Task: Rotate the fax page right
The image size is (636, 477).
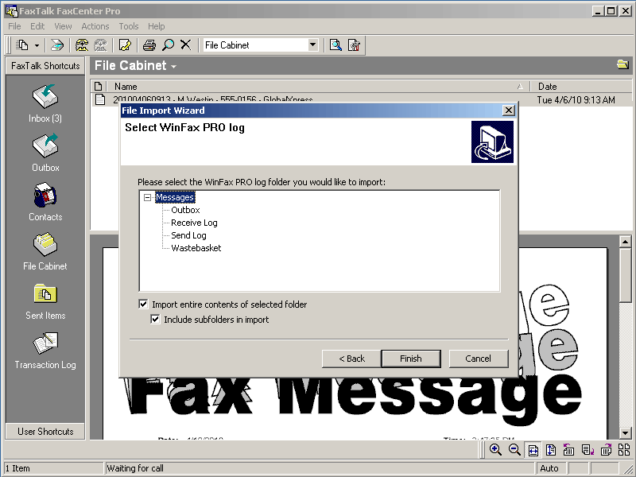Action: pos(606,450)
